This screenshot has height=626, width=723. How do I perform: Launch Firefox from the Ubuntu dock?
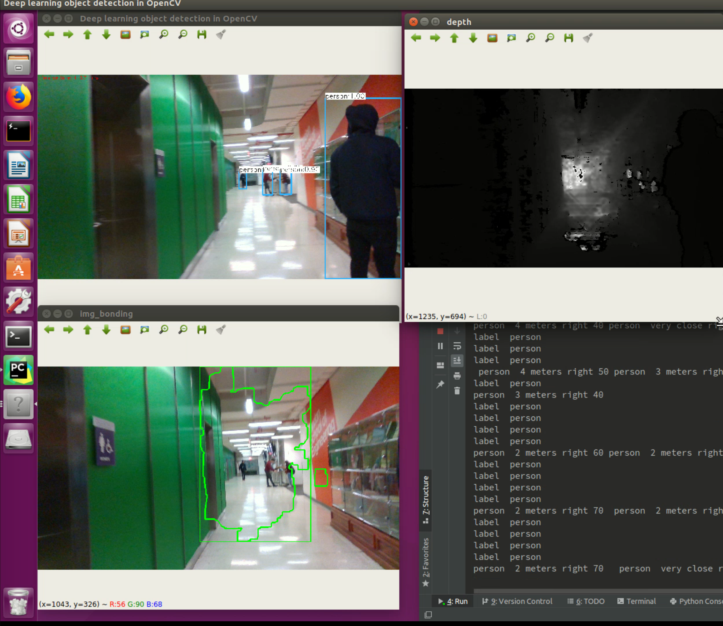[x=18, y=97]
